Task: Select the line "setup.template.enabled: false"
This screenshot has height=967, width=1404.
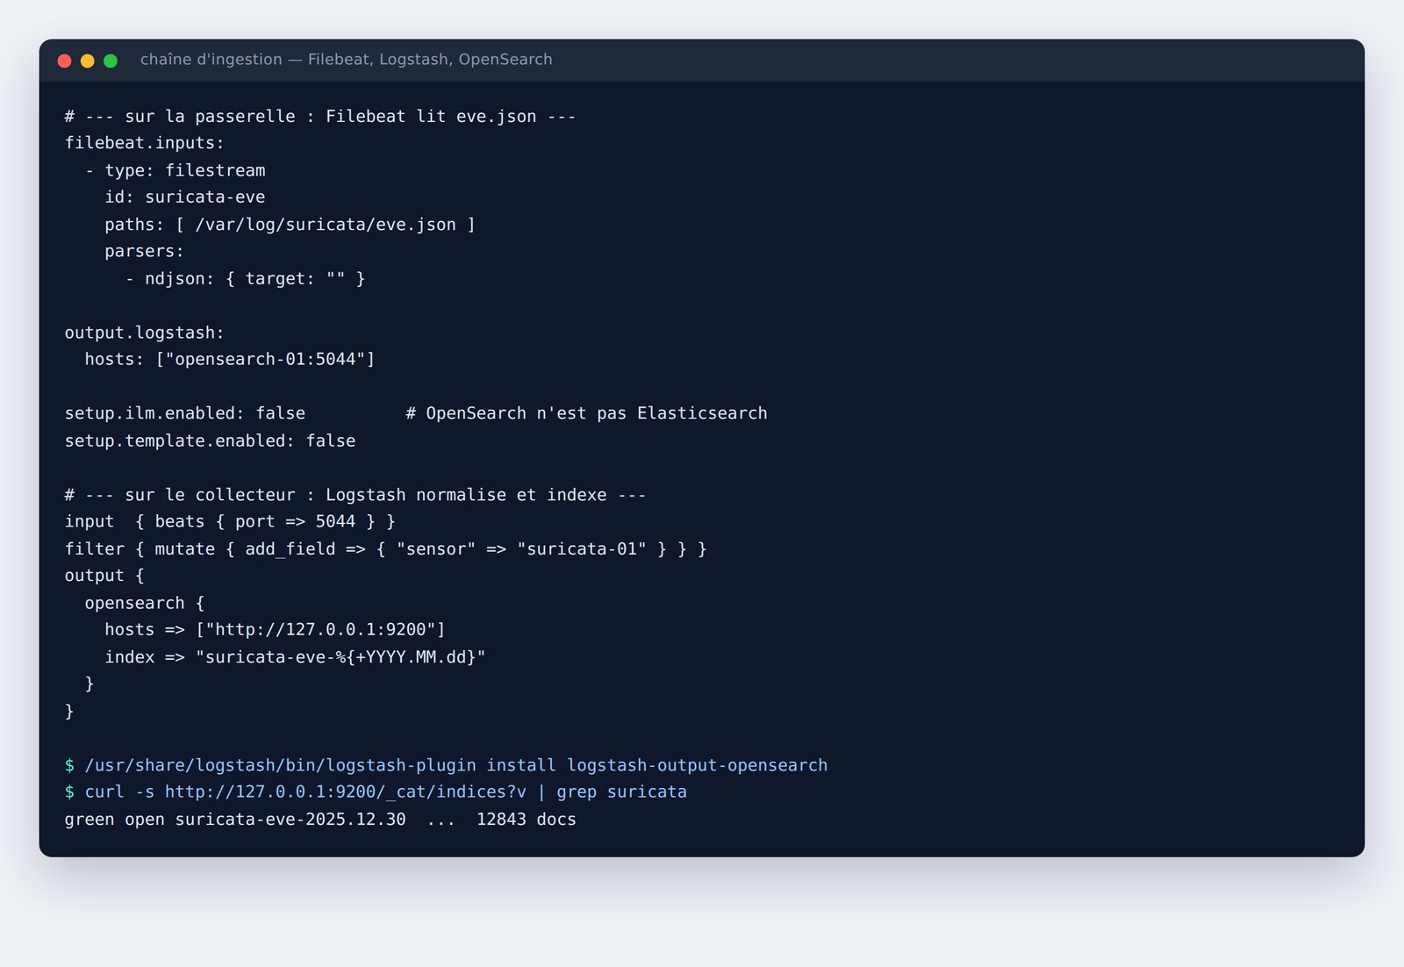Action: 211,441
